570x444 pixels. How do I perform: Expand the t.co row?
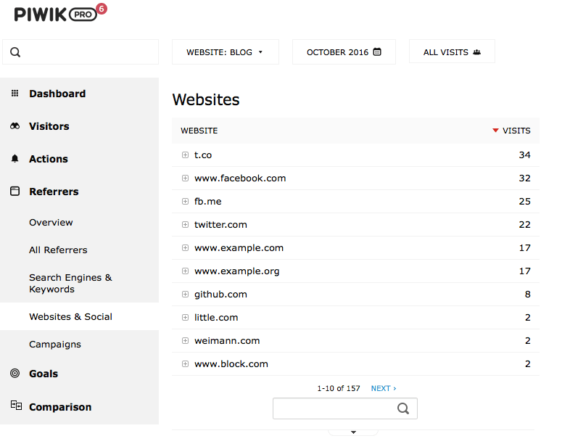186,155
